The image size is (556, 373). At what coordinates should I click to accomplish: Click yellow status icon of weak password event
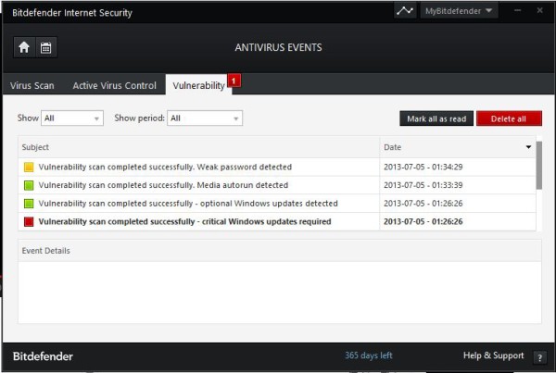click(29, 167)
